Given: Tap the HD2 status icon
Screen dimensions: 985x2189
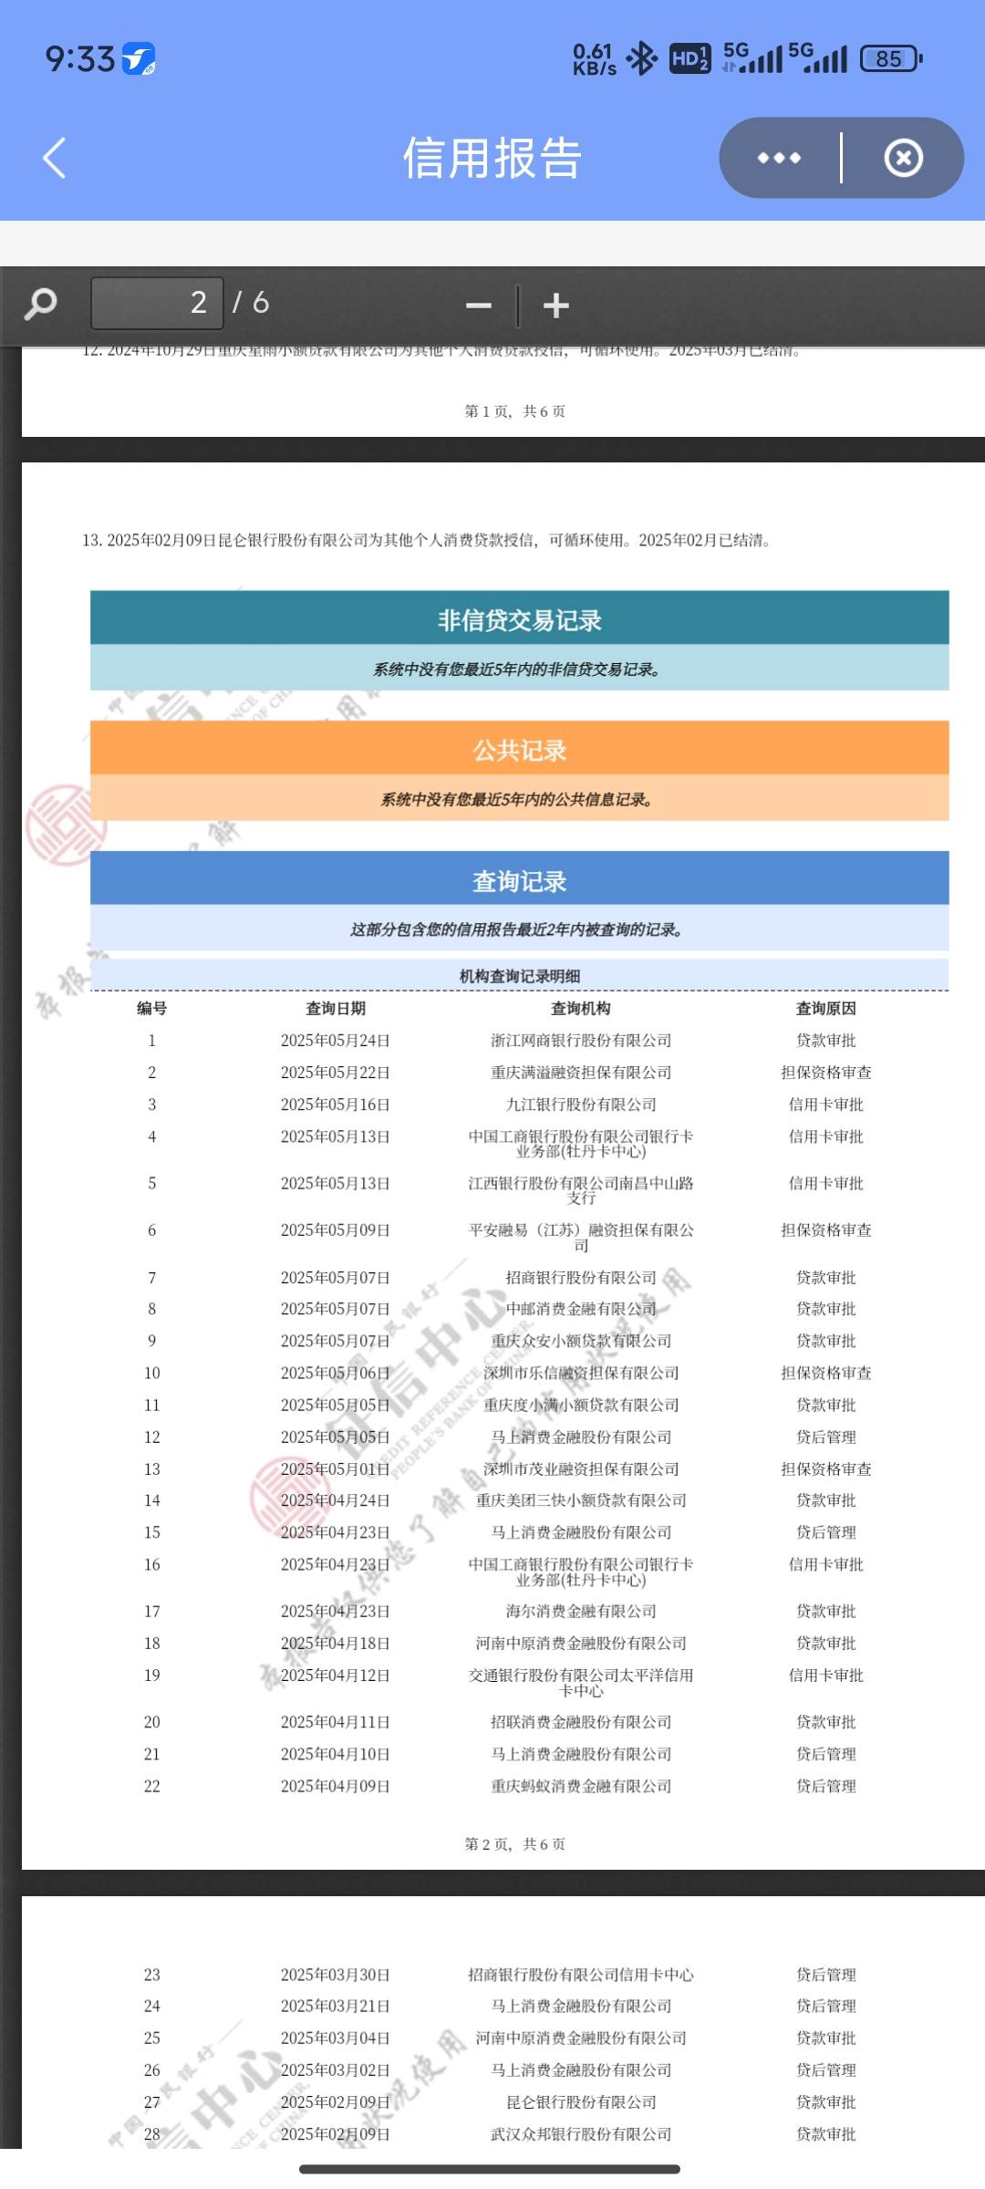Looking at the screenshot, I should click(689, 58).
